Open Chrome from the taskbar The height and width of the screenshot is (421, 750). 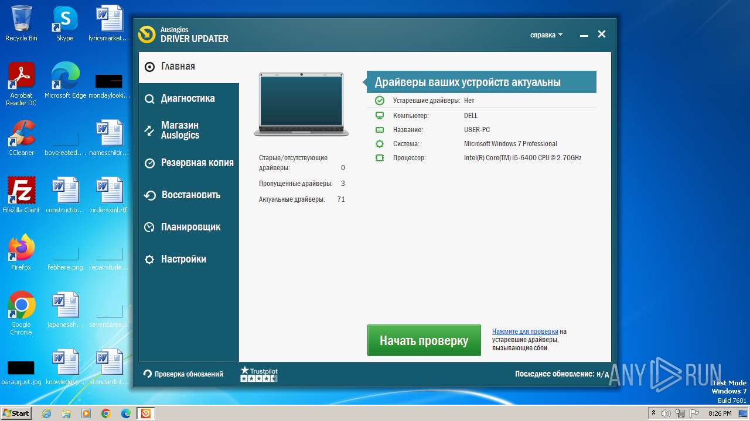click(106, 413)
